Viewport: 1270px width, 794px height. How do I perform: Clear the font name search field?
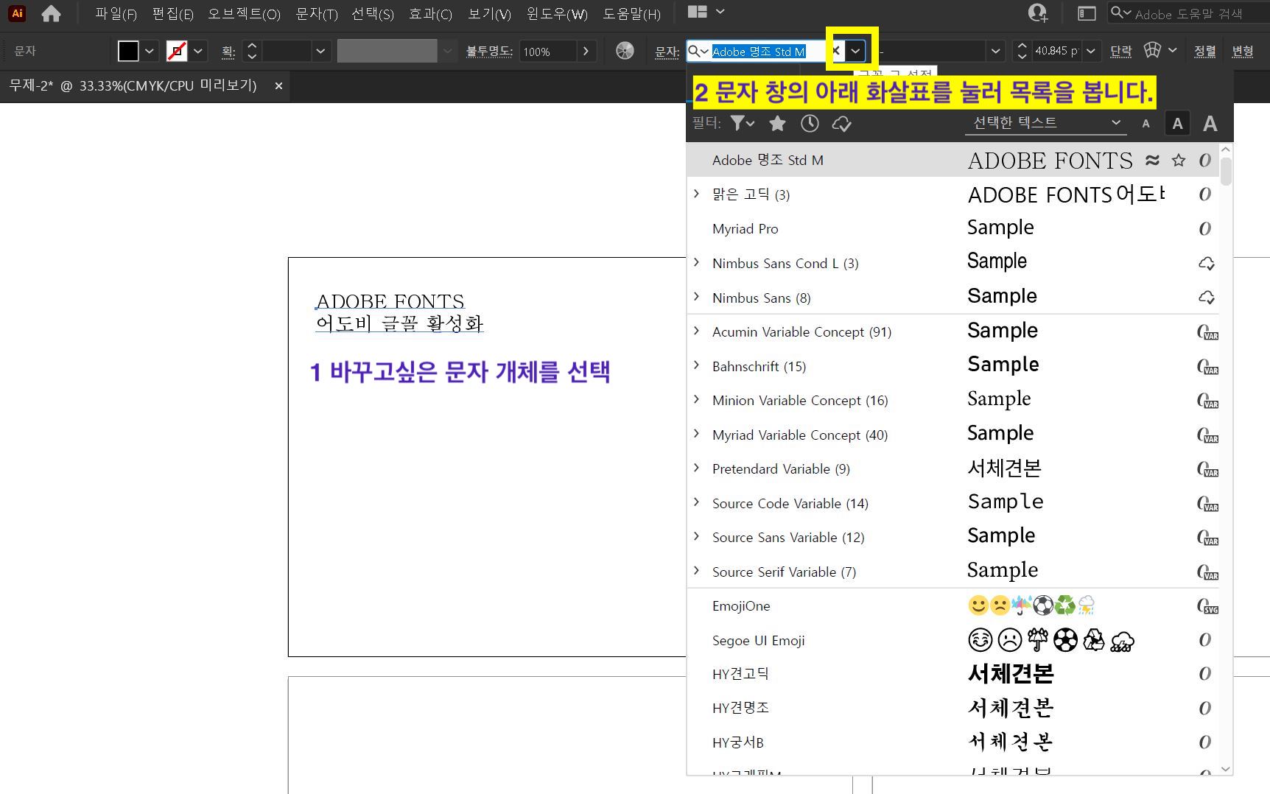[836, 51]
